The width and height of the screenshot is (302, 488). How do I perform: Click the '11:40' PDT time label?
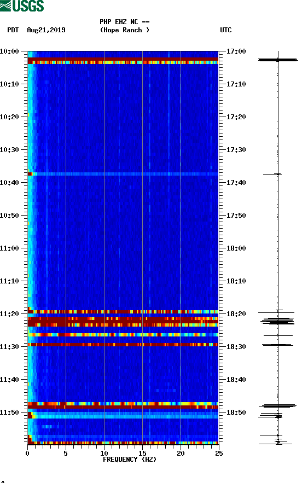pyautogui.click(x=9, y=379)
